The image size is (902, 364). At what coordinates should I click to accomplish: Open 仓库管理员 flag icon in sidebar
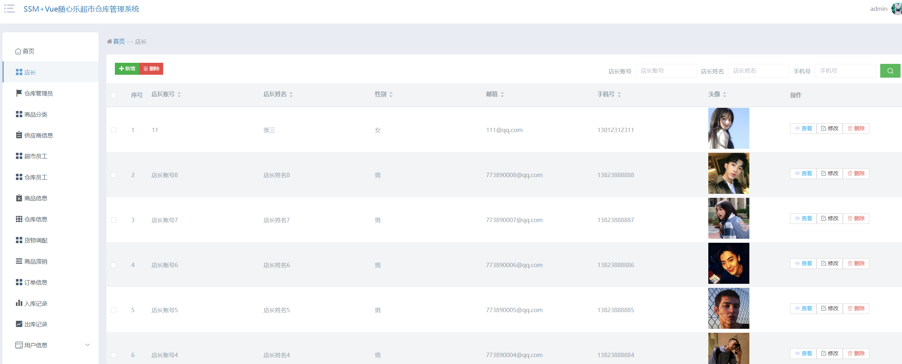[19, 93]
